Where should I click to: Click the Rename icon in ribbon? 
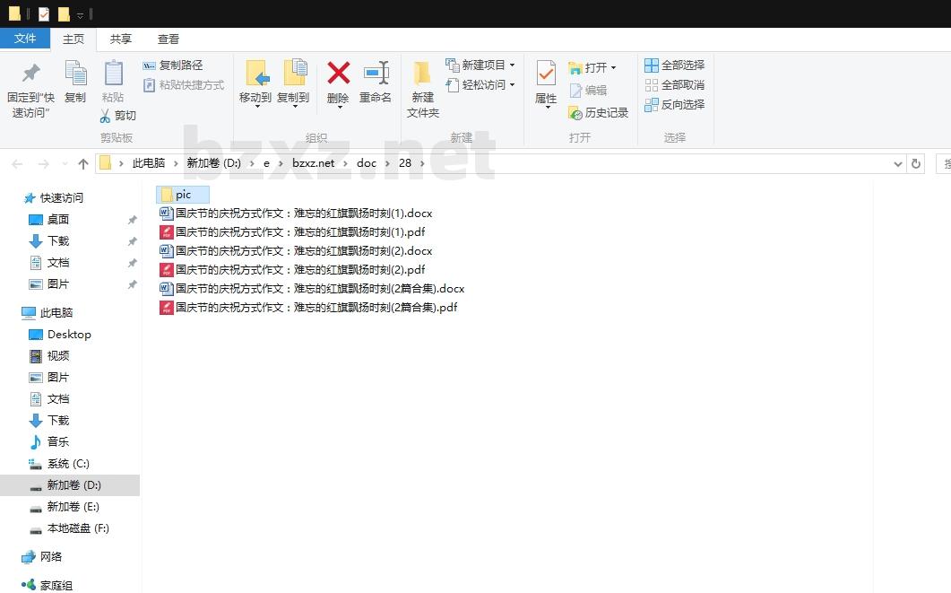pos(376,74)
